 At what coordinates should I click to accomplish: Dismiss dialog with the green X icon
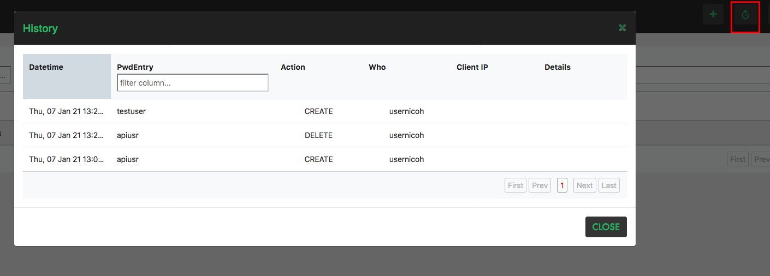[622, 28]
